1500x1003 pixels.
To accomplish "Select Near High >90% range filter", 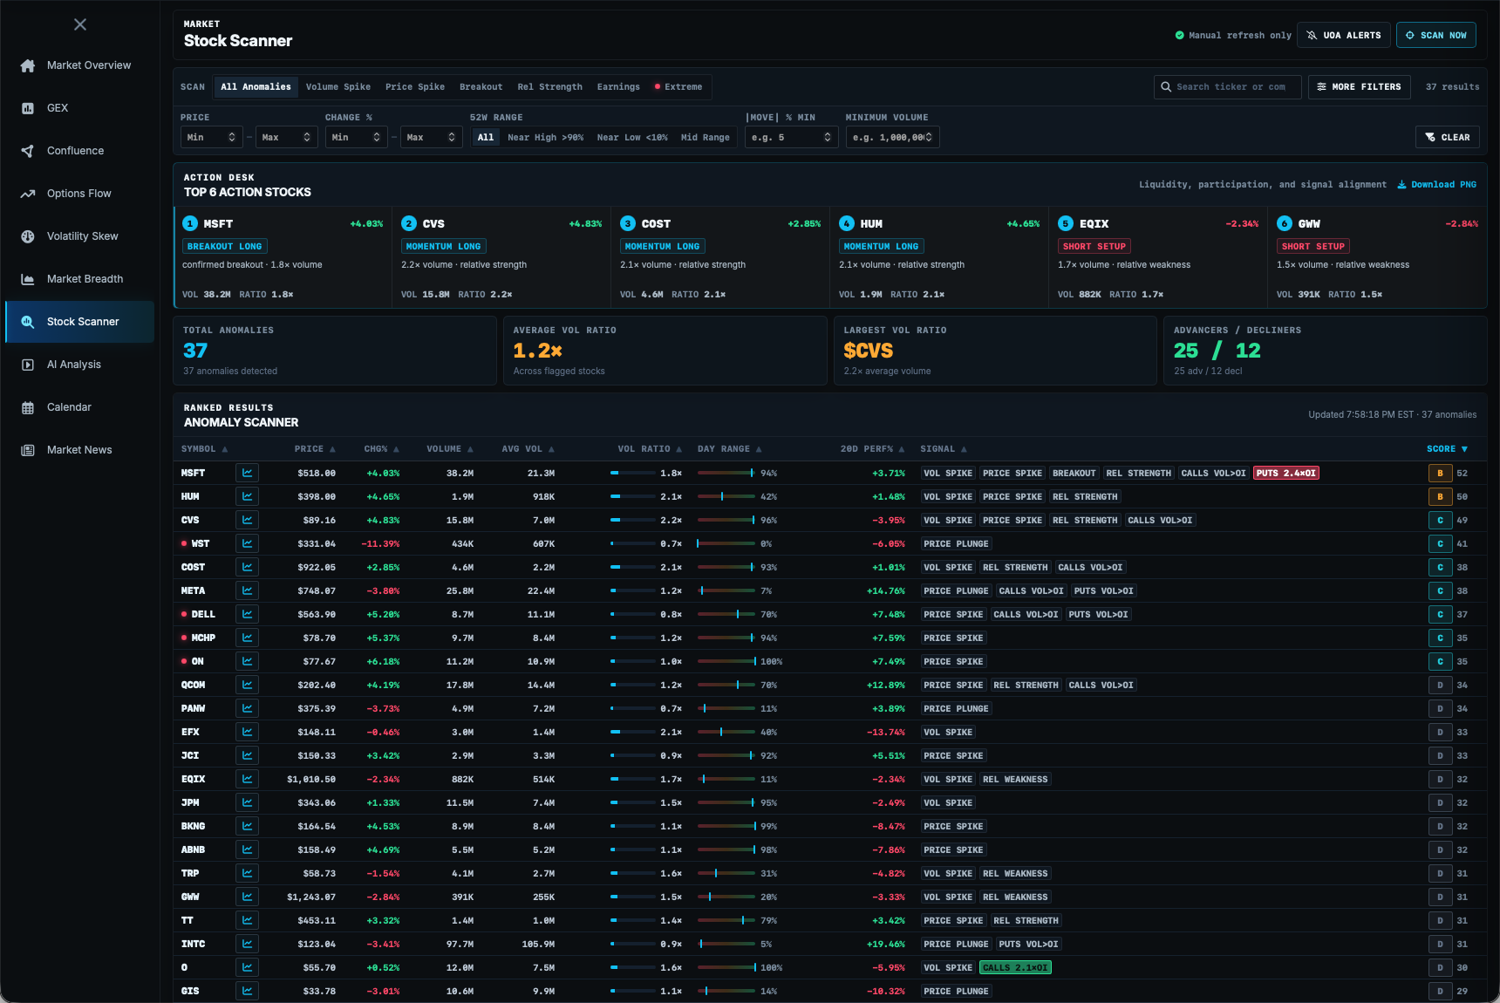I will [x=546, y=137].
